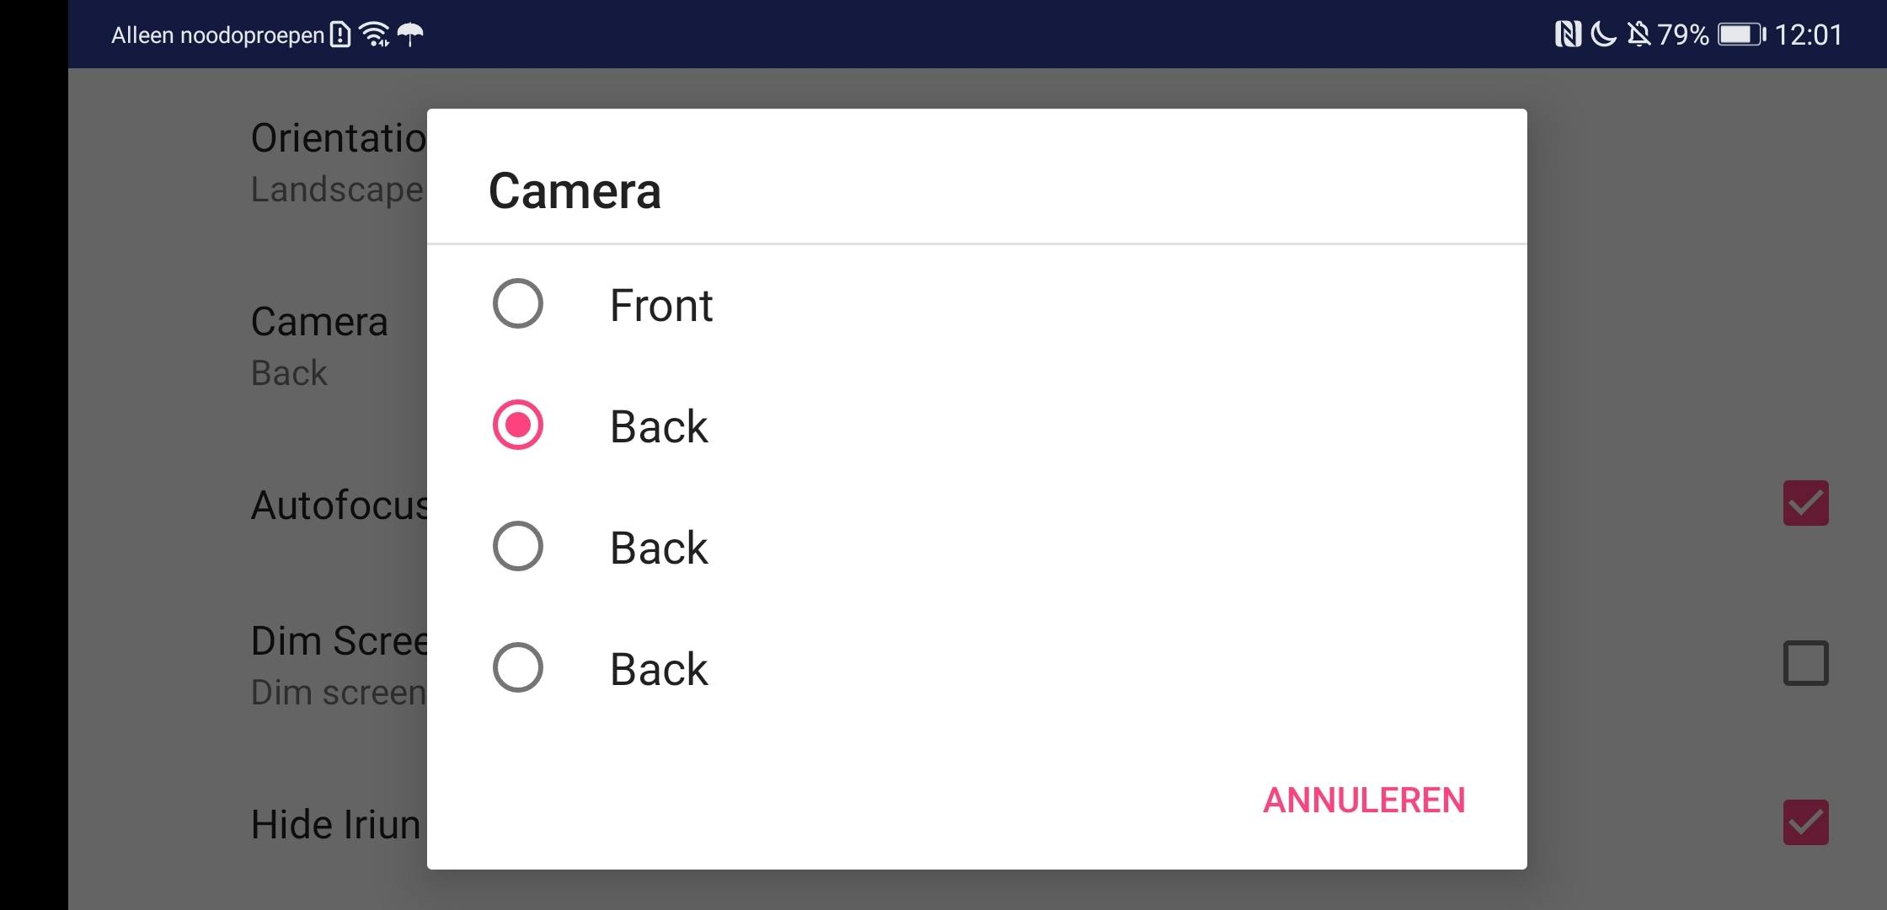
Task: Tap the Alleen noodoproepen carrier text
Action: pos(217,35)
